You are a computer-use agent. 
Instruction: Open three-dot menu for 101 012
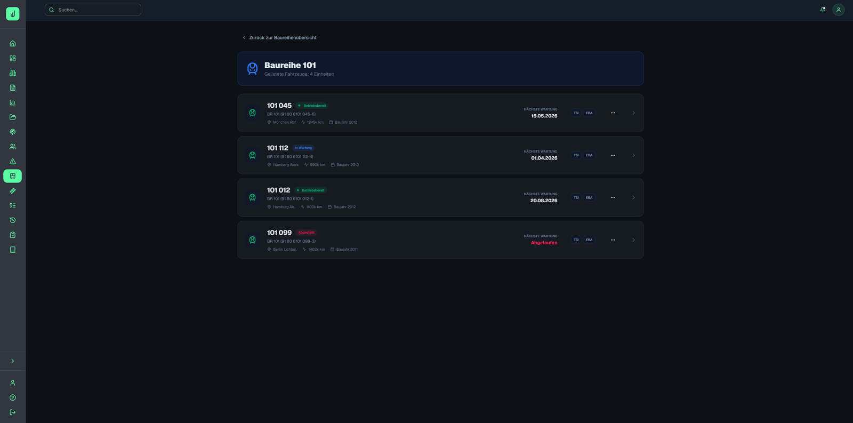613,197
